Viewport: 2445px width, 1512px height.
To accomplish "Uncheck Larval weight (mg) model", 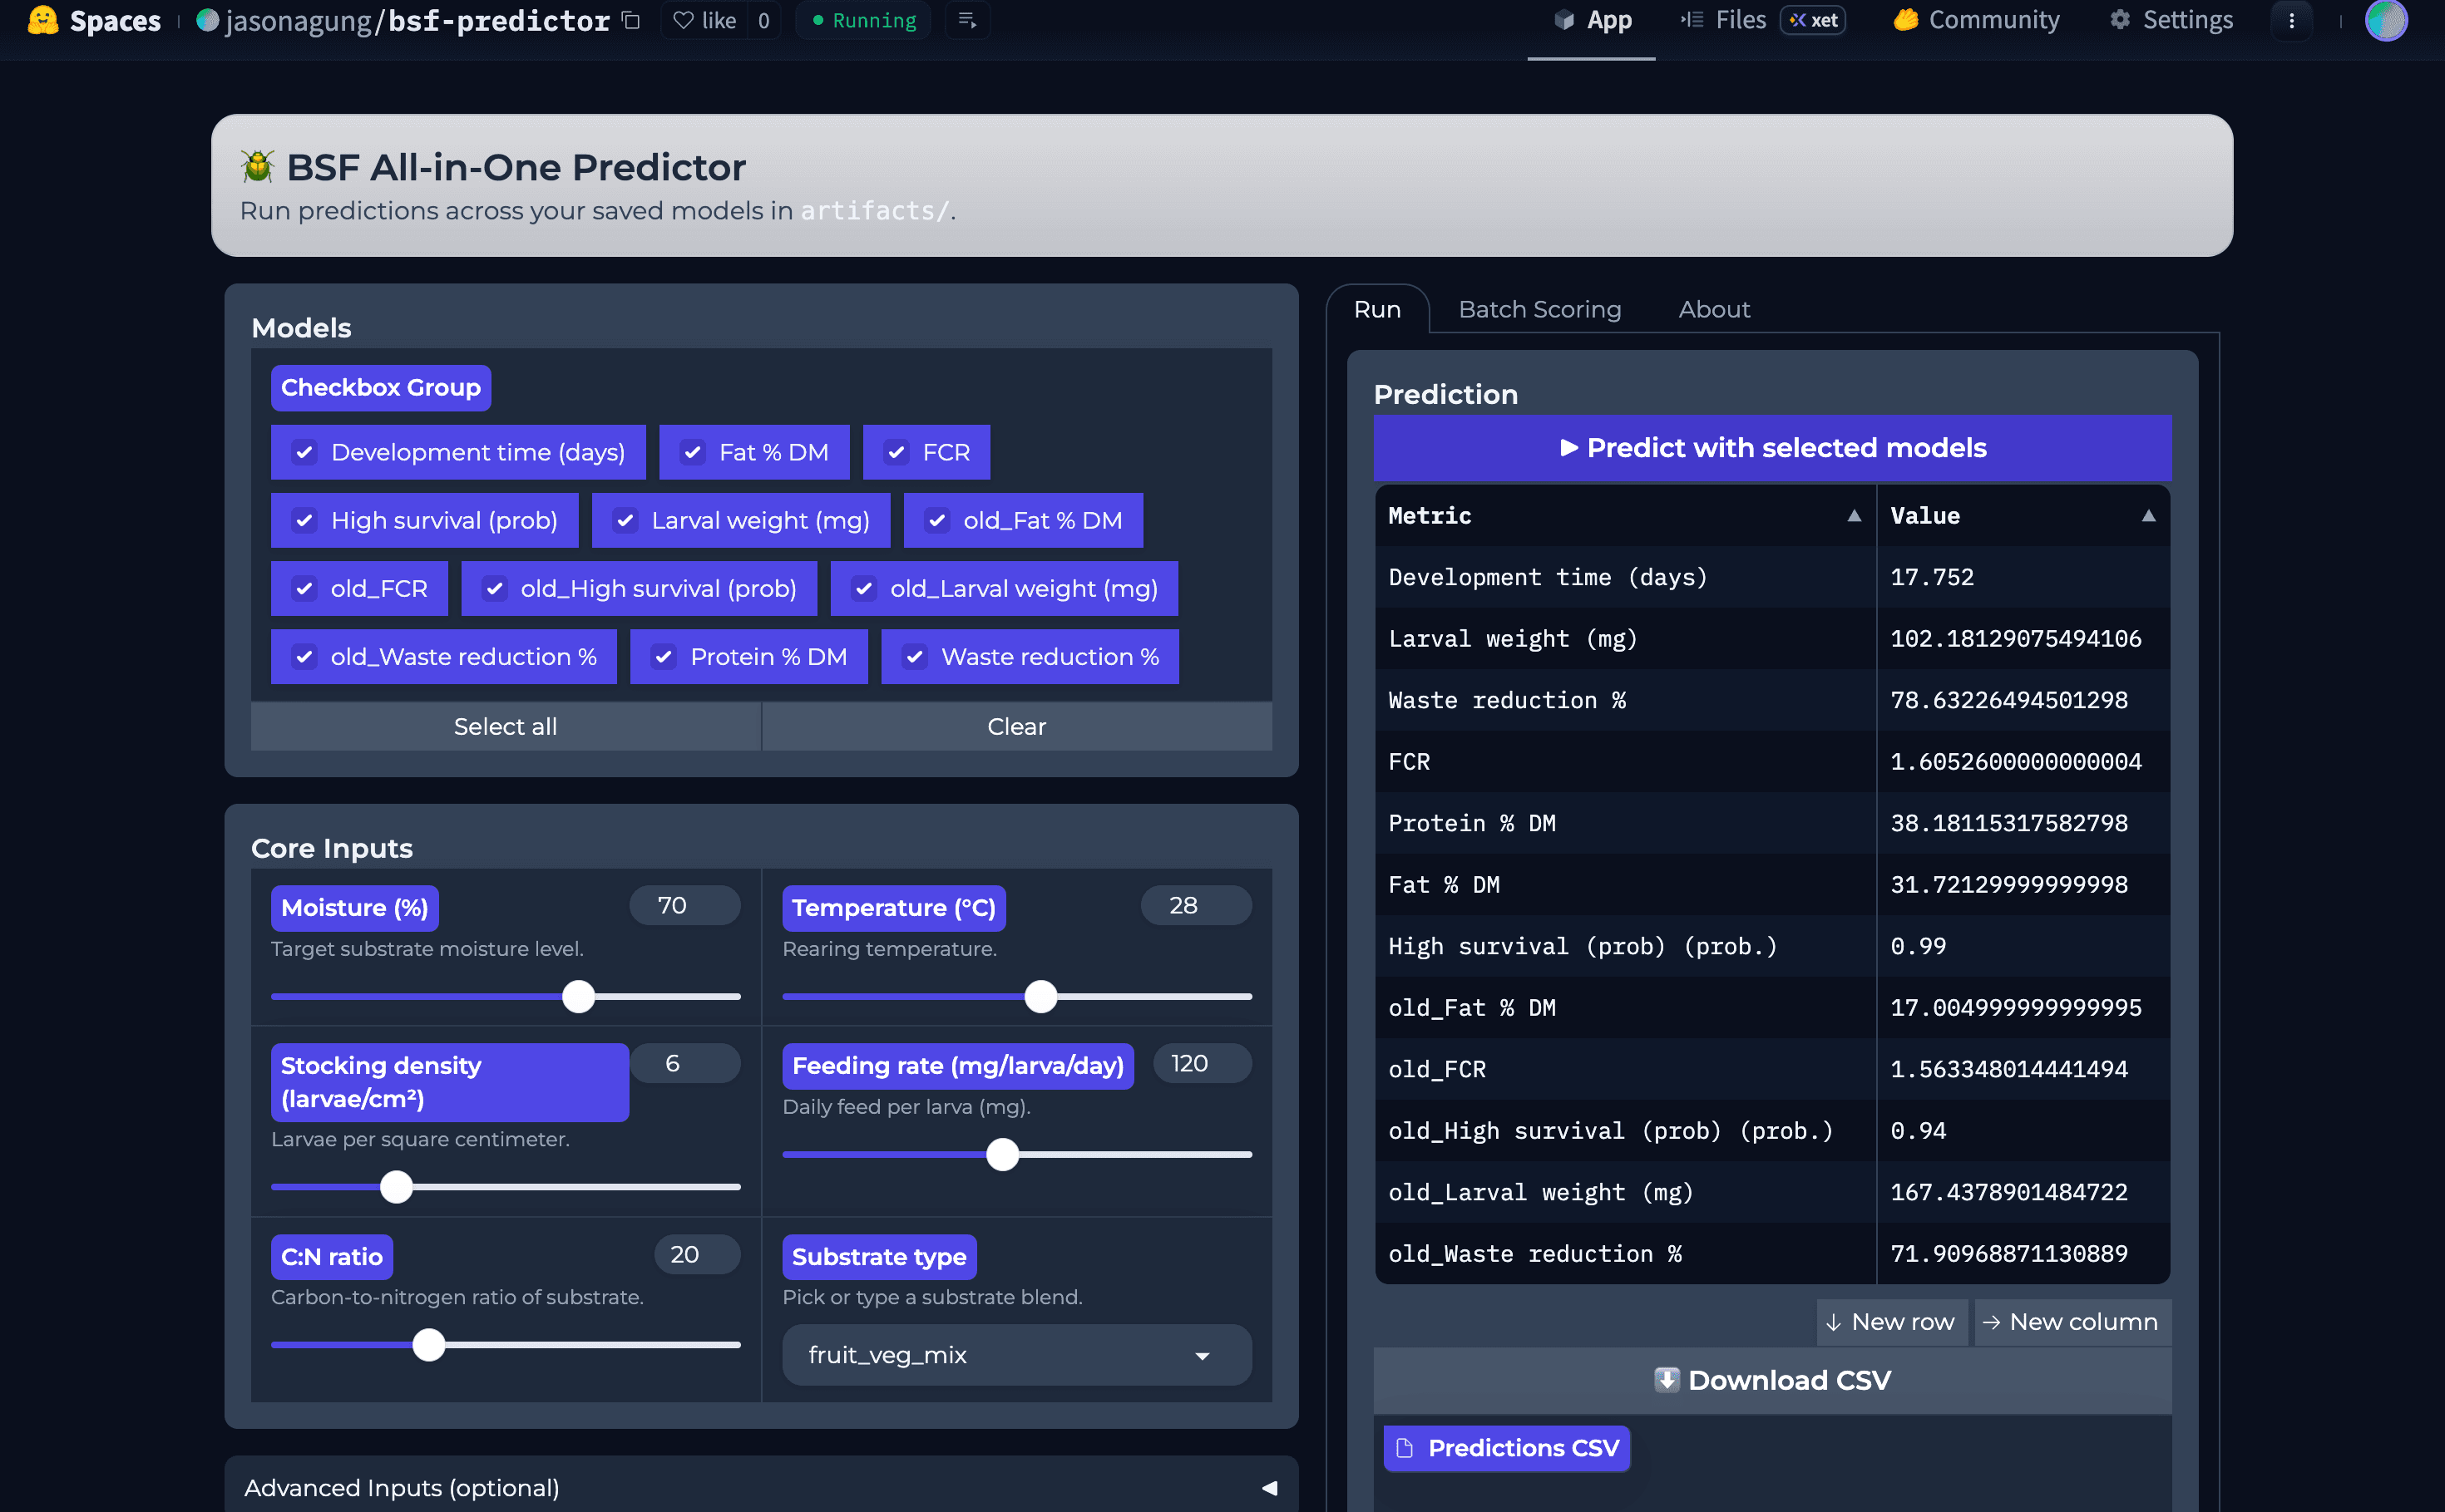I will [x=625, y=521].
